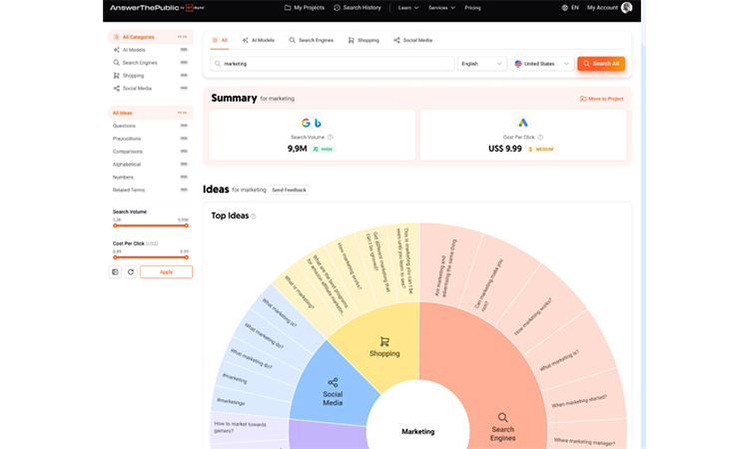Click the collapse panel icon beside refresh
This screenshot has height=449, width=749.
click(x=115, y=271)
